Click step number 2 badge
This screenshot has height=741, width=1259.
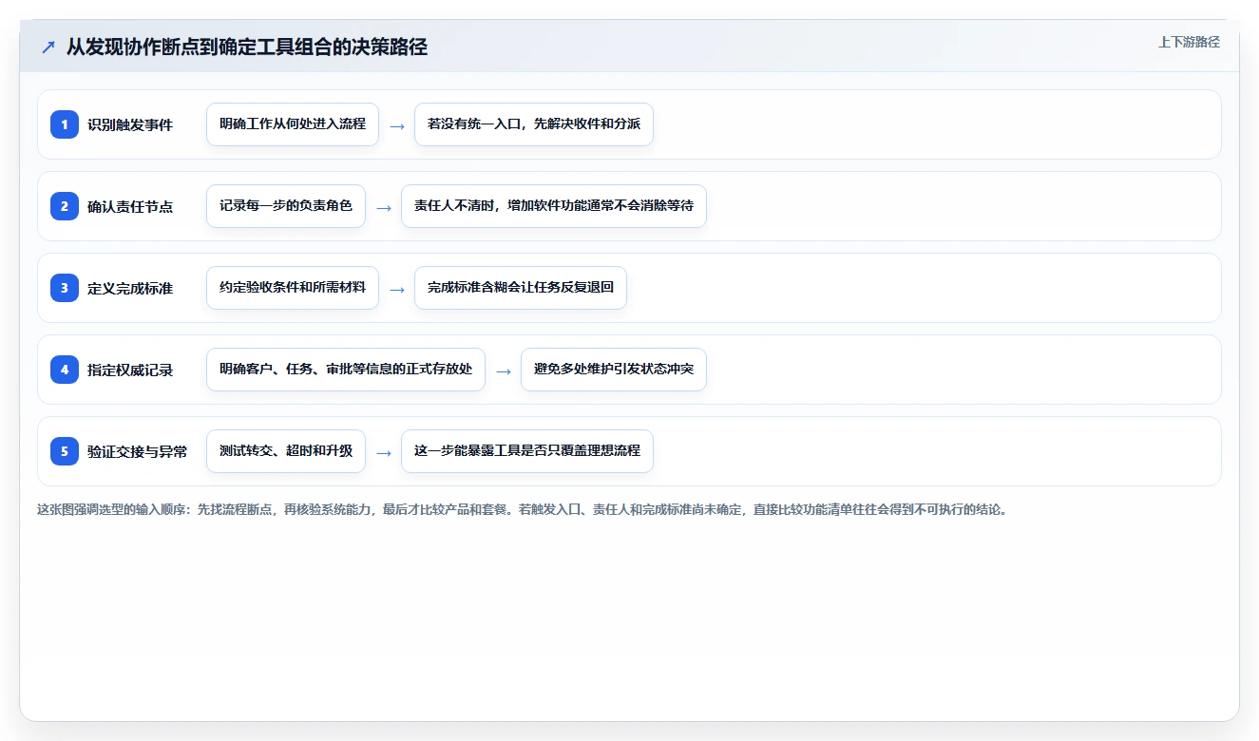click(x=65, y=206)
